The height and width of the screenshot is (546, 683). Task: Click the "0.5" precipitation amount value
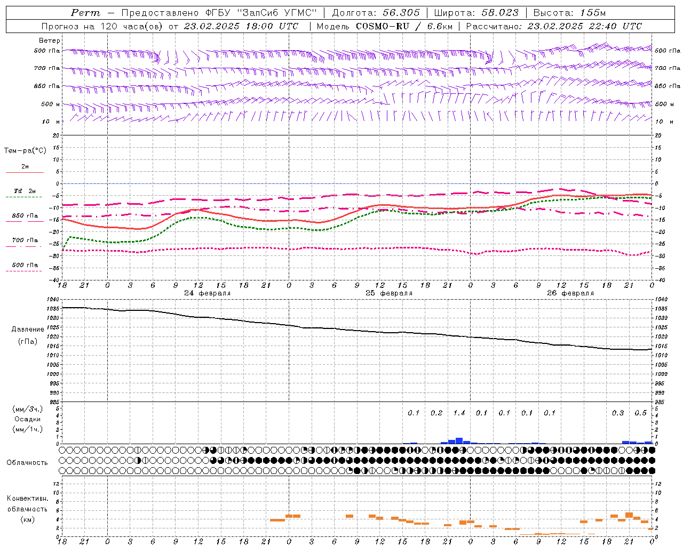[641, 413]
